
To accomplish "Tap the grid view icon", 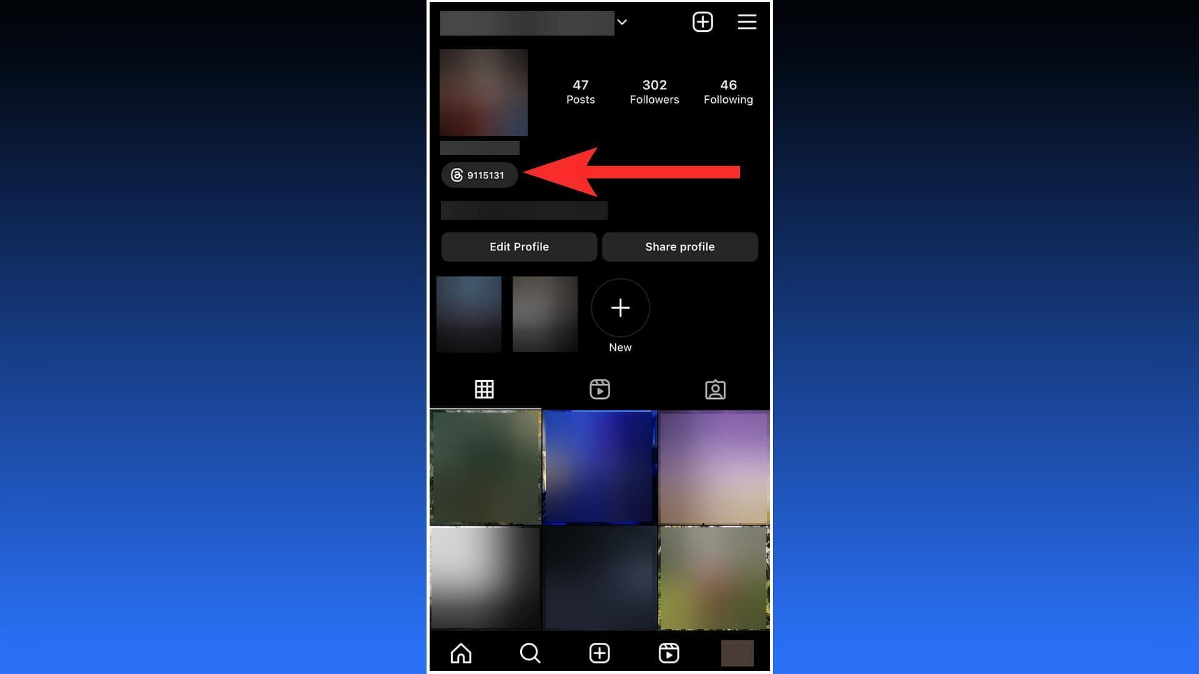I will coord(484,388).
